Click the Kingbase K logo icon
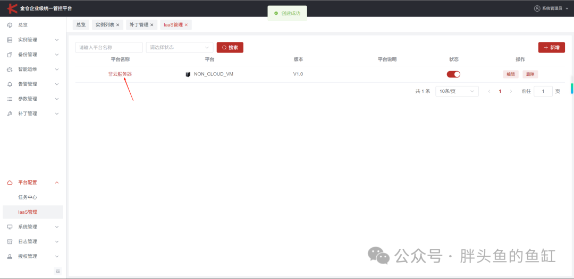Viewport: 574px width, 279px height. (x=12, y=8)
